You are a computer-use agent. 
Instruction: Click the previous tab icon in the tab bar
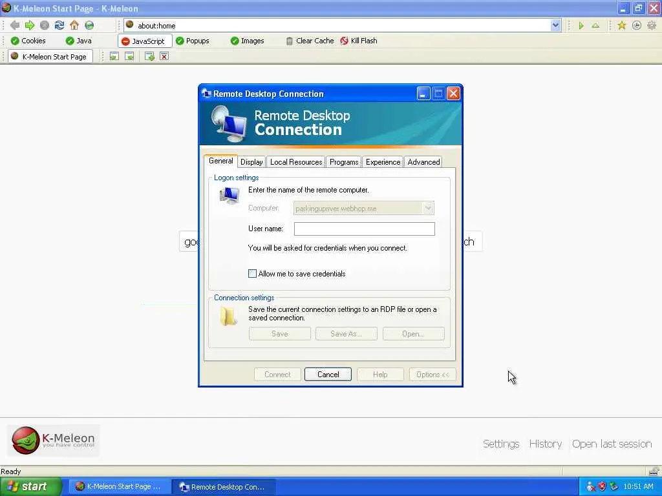pos(114,56)
